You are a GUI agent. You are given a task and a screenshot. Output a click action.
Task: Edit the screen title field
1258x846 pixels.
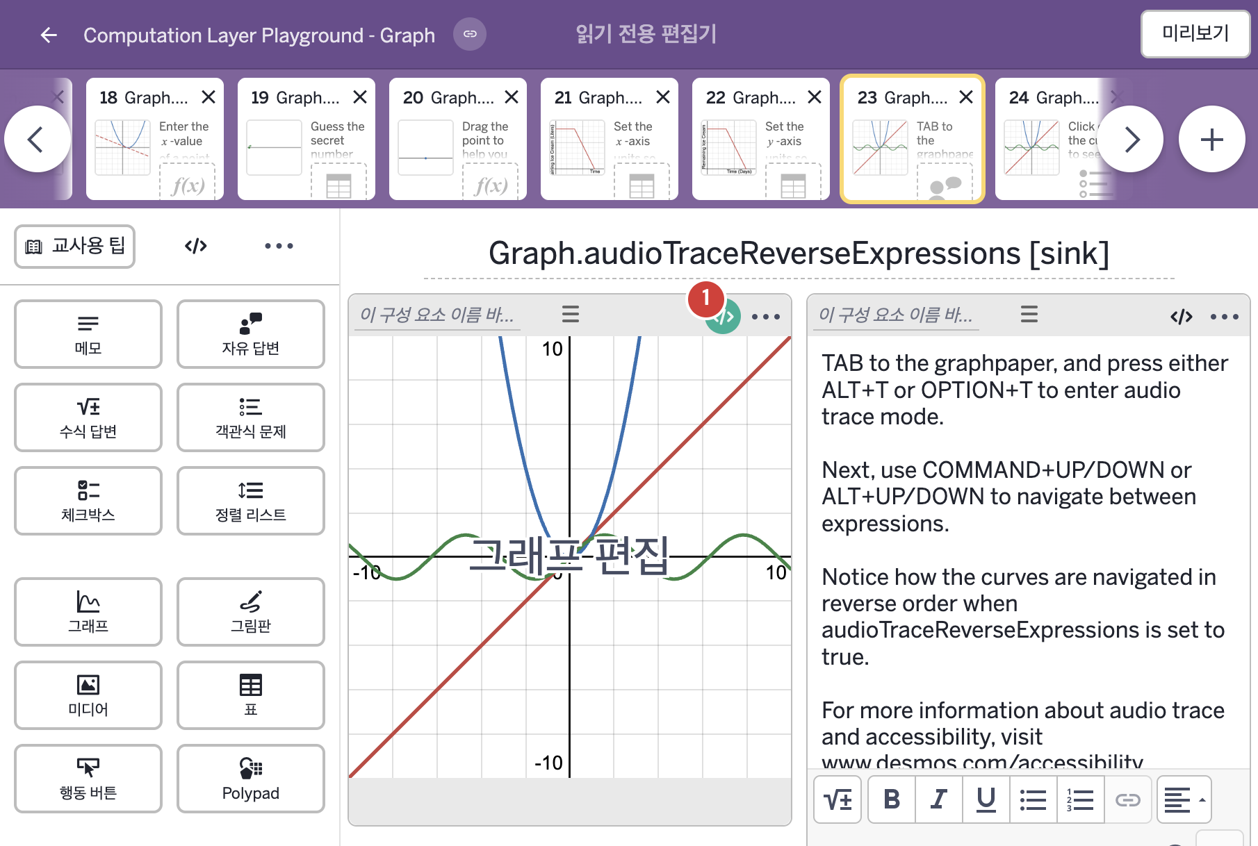(799, 254)
